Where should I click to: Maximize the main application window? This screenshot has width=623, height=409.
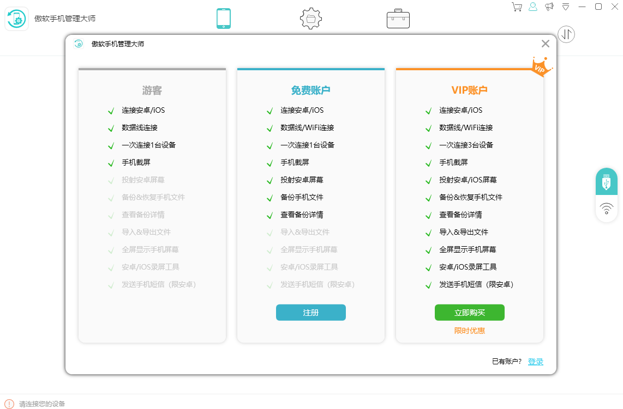pyautogui.click(x=598, y=7)
